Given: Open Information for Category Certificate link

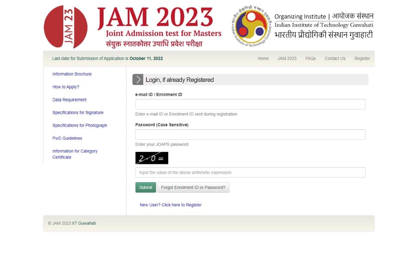Looking at the screenshot, I should [x=75, y=154].
